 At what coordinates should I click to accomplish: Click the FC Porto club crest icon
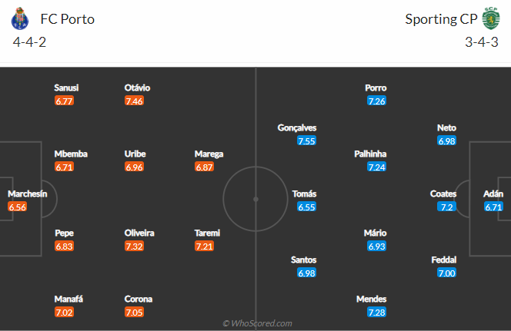(23, 18)
